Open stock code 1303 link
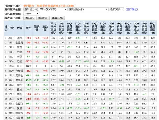 (11, 57)
